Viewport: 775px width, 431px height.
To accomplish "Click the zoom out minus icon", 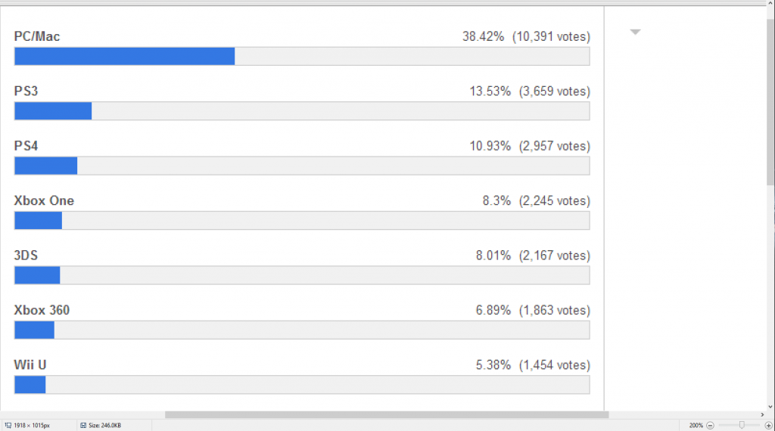I will tap(710, 426).
